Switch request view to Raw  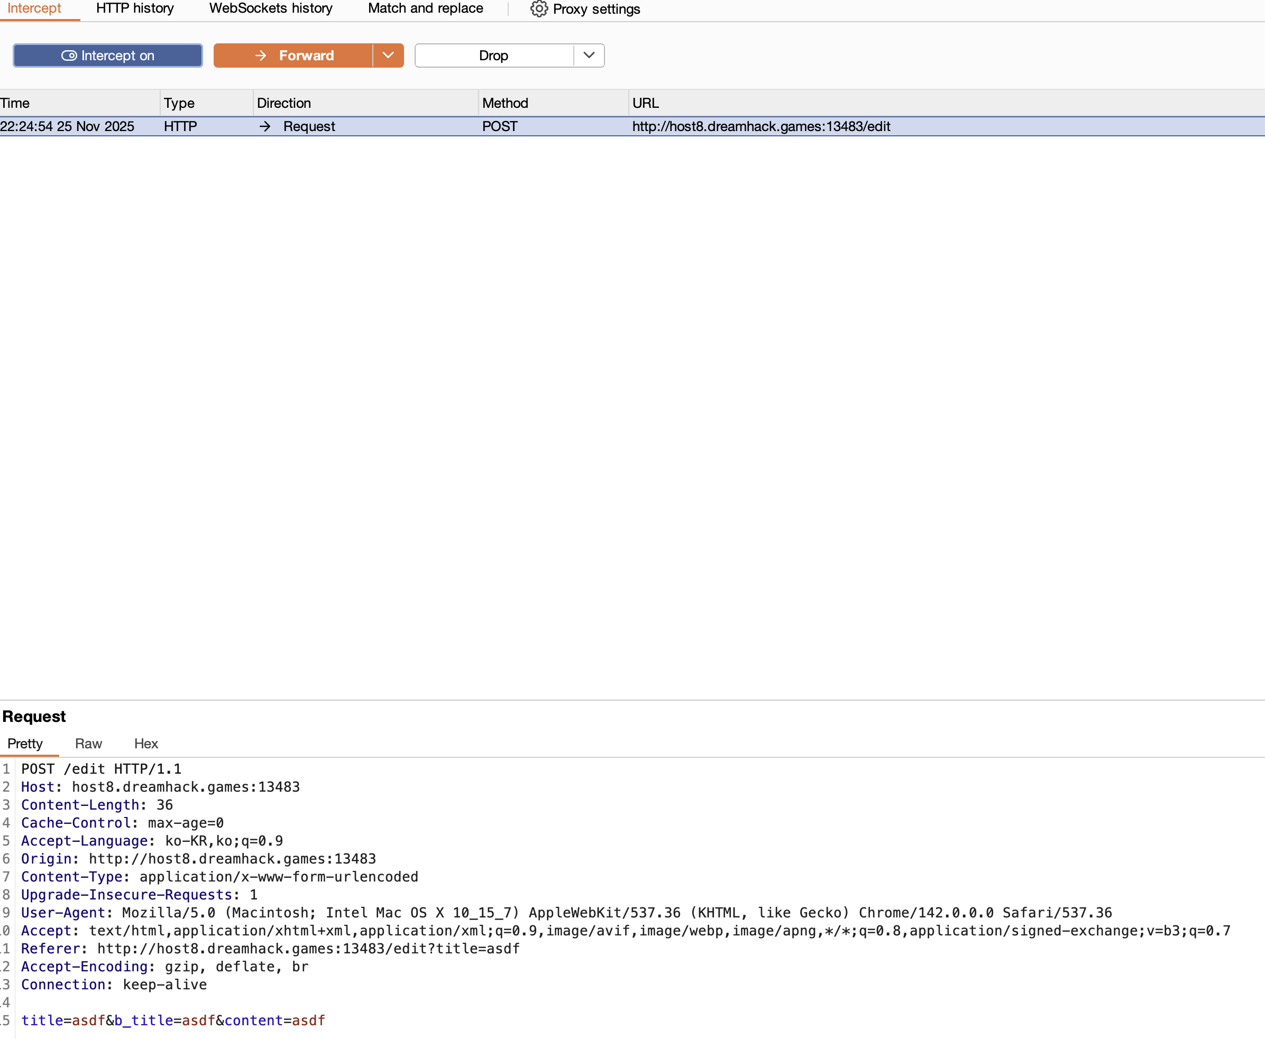88,744
